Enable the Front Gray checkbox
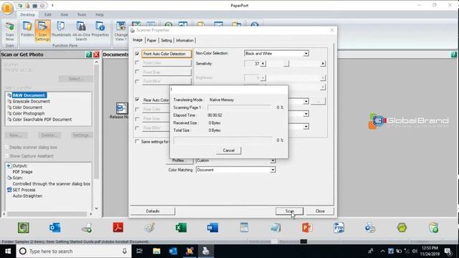 137,72
